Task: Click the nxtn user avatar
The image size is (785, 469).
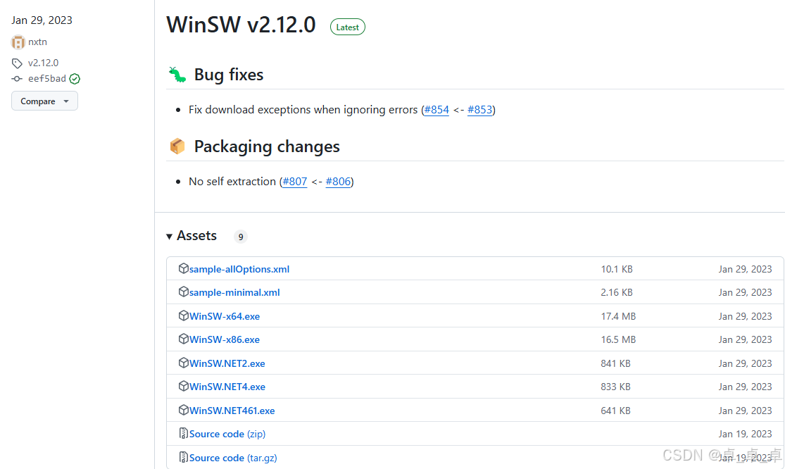Action: 18,42
